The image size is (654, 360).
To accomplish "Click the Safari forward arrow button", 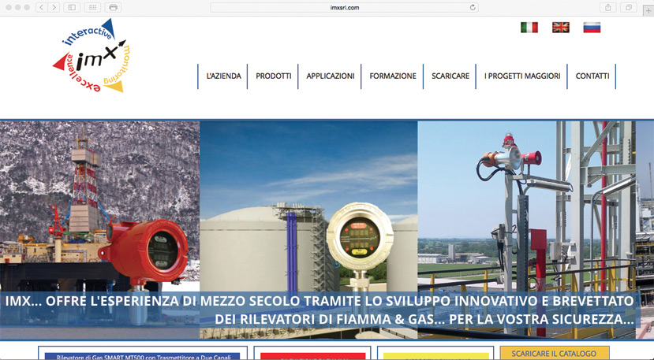I will (x=53, y=7).
